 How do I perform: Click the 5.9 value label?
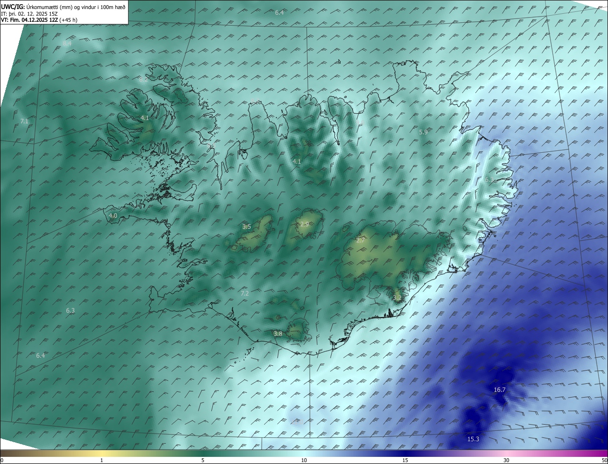pos(423,132)
